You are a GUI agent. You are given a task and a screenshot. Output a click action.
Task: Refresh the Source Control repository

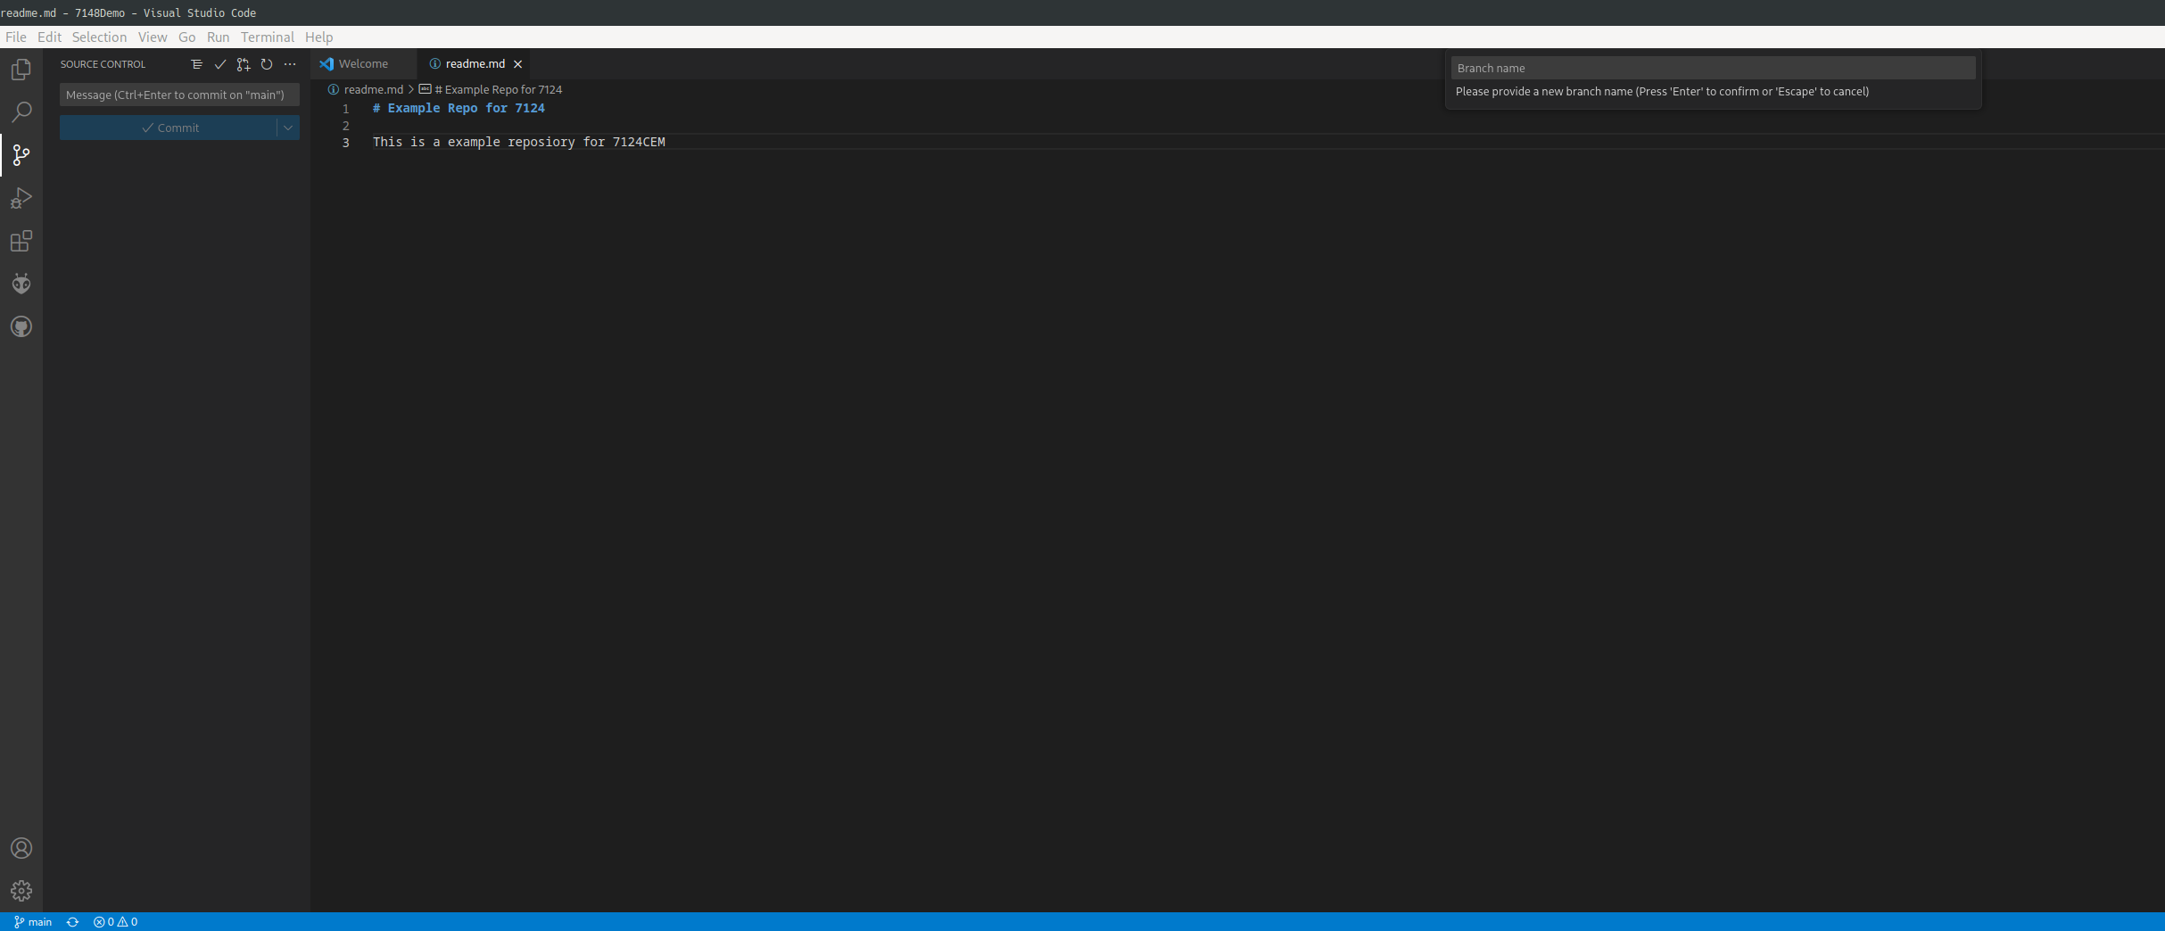267,64
